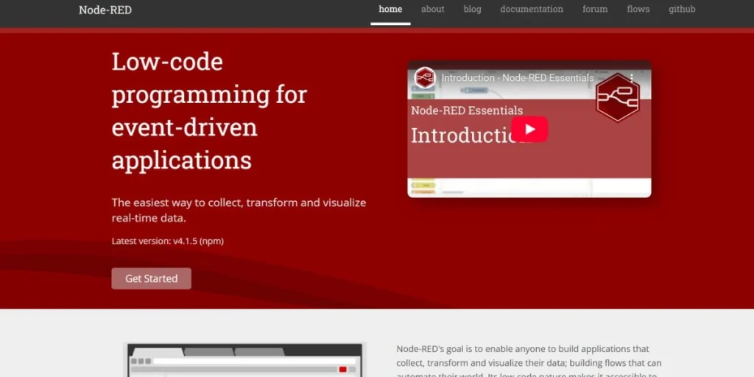Click the editor screenshot thumbnail below
754x377 pixels.
tap(244, 359)
